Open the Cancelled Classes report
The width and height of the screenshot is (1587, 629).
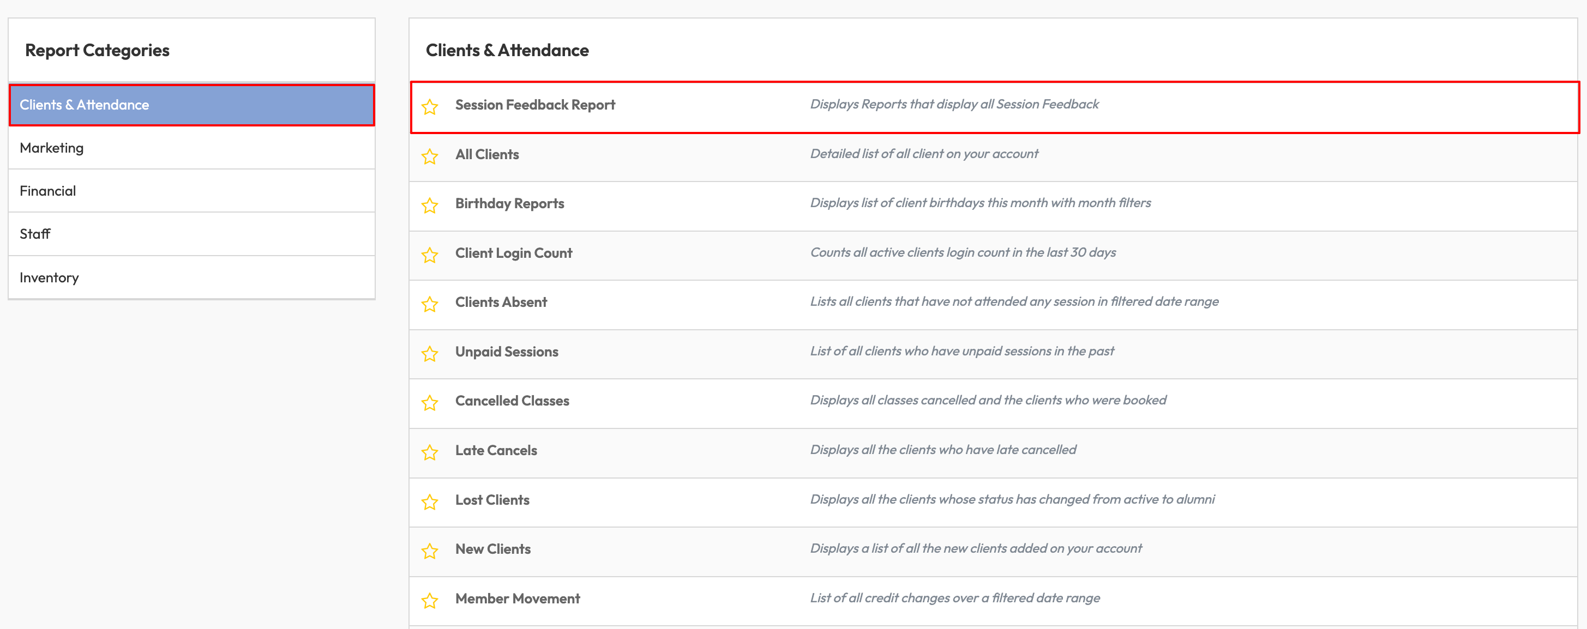pos(512,401)
